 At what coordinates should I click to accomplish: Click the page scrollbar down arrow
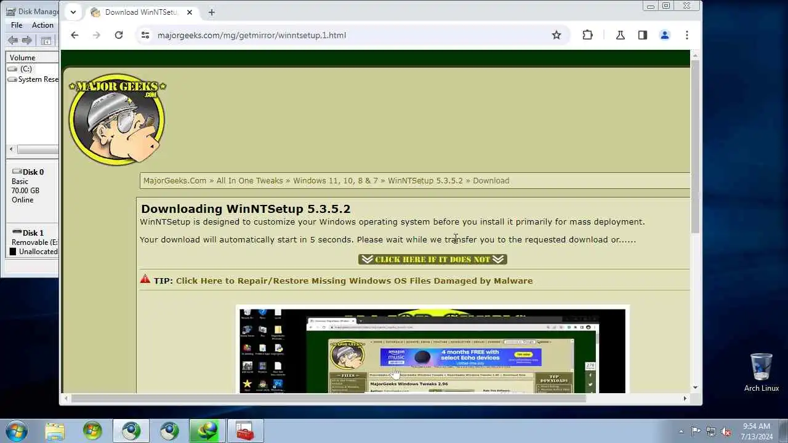(x=695, y=388)
